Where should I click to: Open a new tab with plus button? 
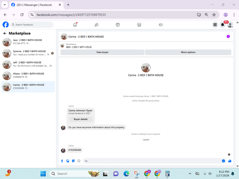(68, 5)
